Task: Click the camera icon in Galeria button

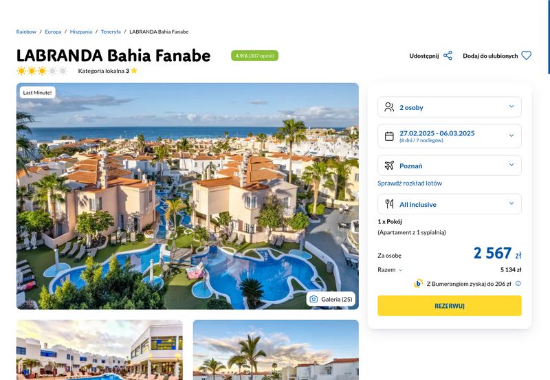Action: 313,299
